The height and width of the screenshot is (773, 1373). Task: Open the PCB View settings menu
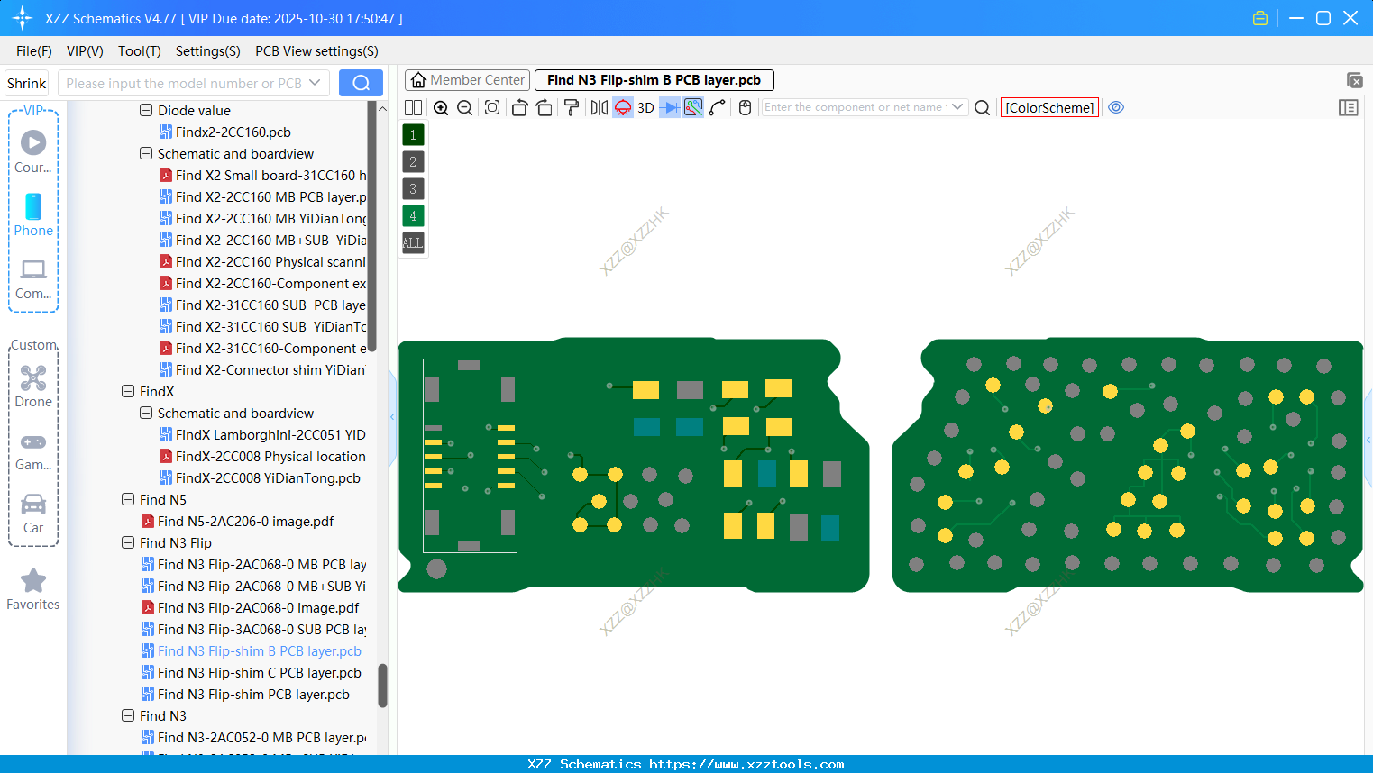(316, 51)
